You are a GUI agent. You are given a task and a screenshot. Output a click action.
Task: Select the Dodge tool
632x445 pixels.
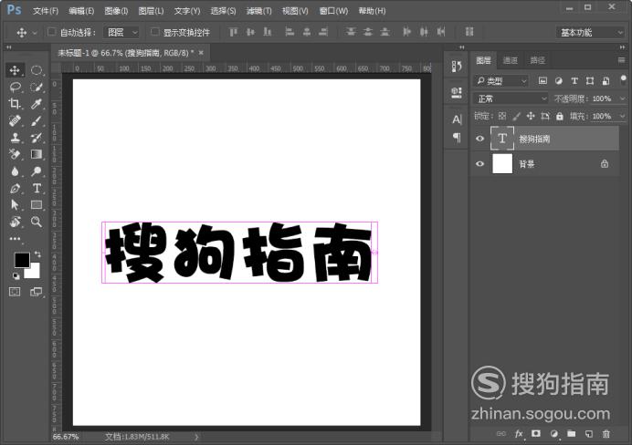pos(37,171)
